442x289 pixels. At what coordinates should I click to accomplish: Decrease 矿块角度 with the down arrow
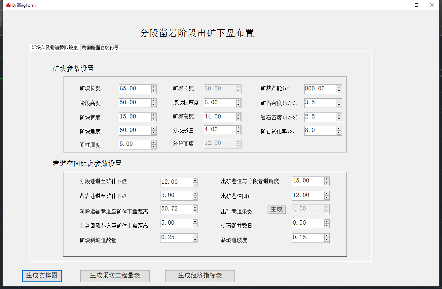tap(154, 133)
